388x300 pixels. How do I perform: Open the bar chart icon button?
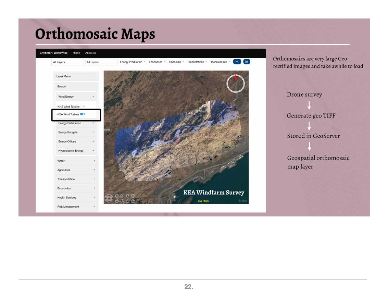coord(247,62)
